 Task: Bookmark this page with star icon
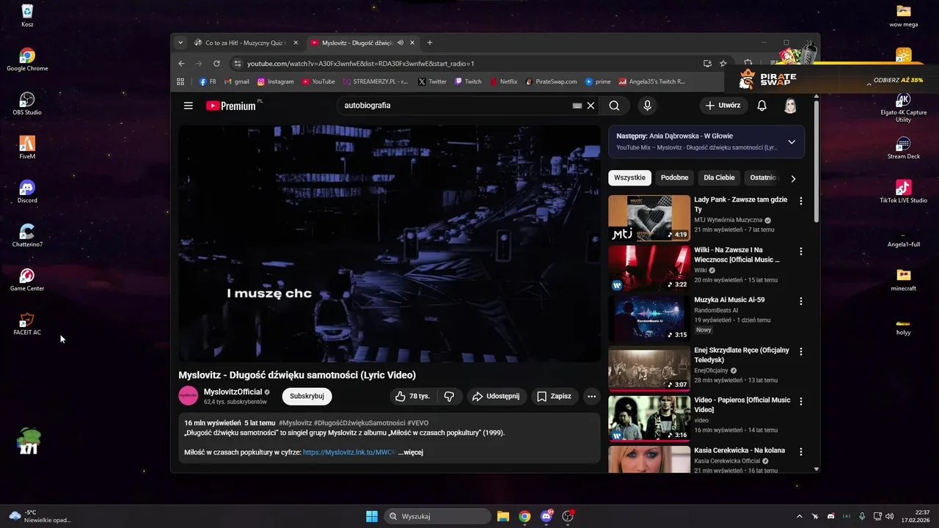[723, 64]
